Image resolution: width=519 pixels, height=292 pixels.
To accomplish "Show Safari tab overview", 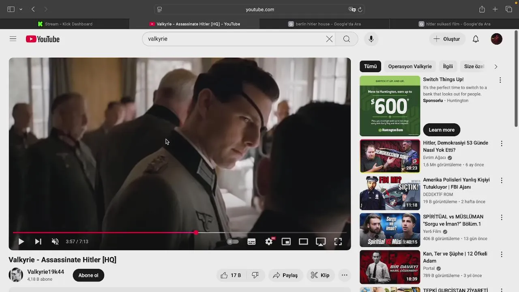I will [509, 9].
